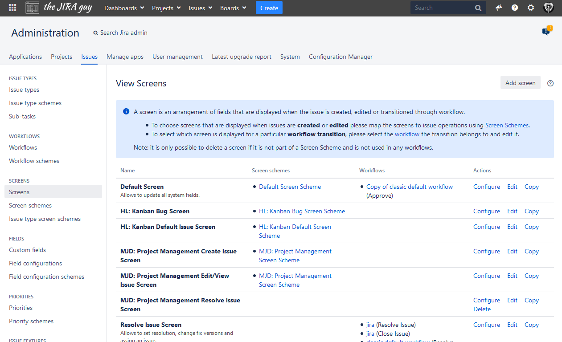562x342 pixels.
Task: Switch to the User management tab
Action: pyautogui.click(x=177, y=57)
